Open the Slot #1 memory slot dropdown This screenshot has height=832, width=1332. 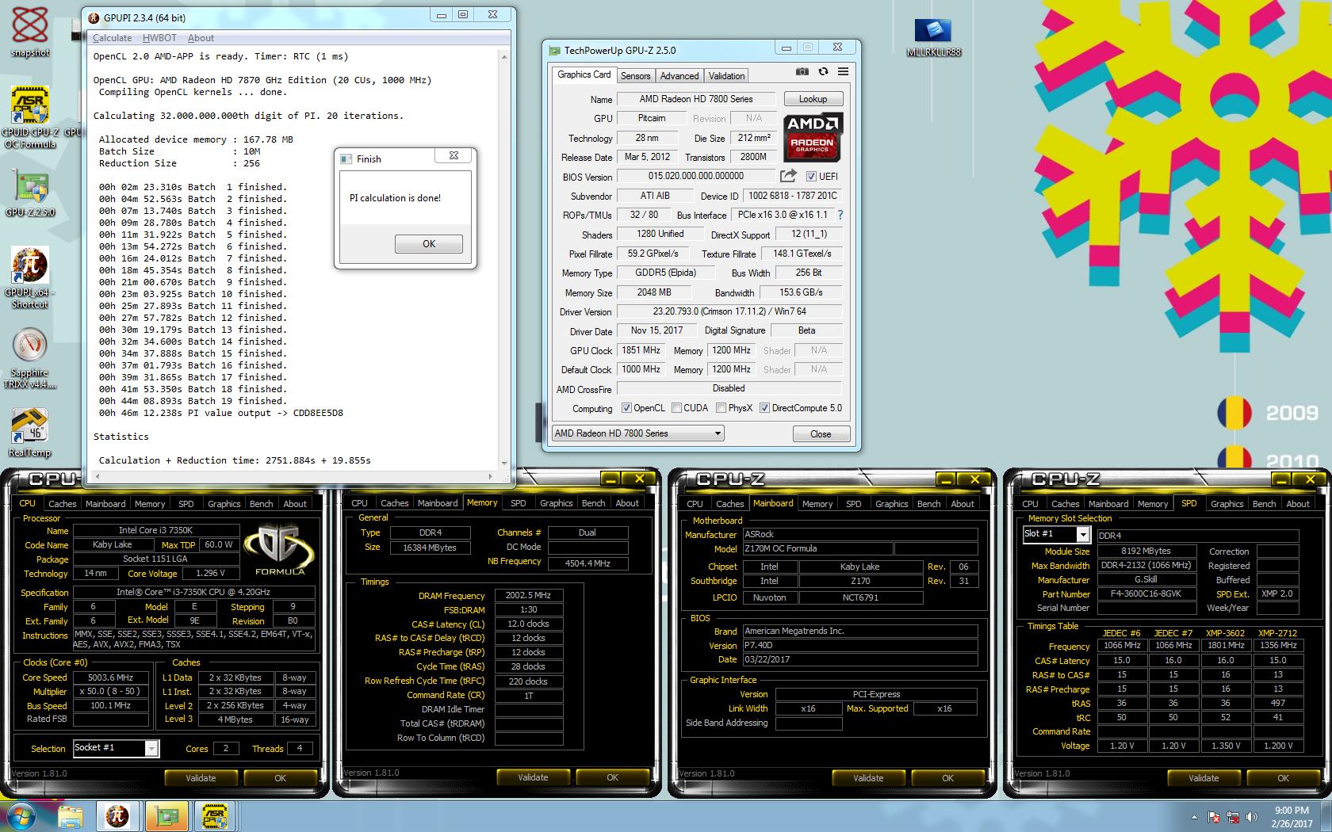1055,535
